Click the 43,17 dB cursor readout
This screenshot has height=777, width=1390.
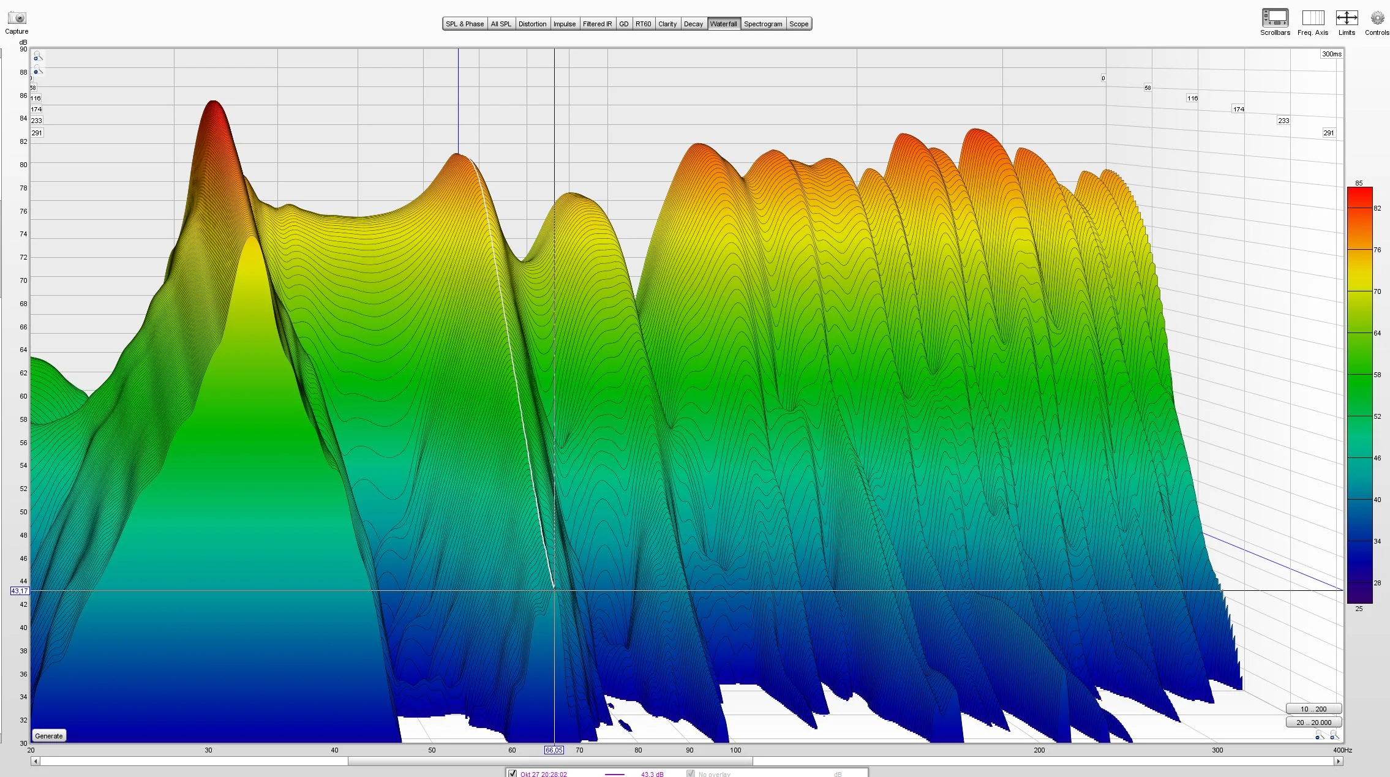click(20, 591)
